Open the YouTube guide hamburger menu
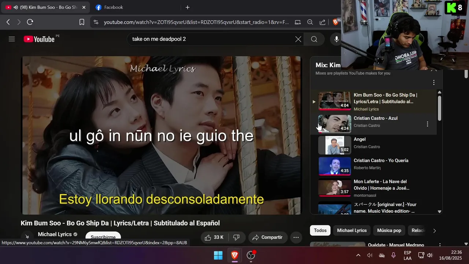The image size is (469, 264). click(x=12, y=39)
